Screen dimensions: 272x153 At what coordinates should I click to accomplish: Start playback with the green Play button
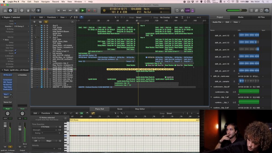click(82, 10)
